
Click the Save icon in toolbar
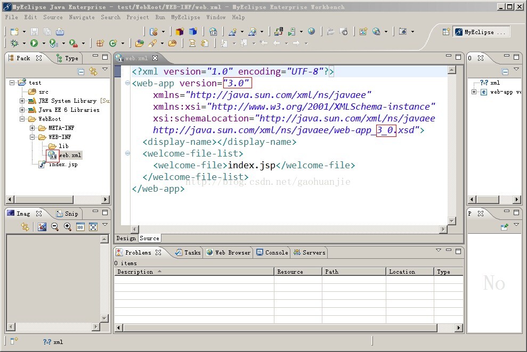34,31
